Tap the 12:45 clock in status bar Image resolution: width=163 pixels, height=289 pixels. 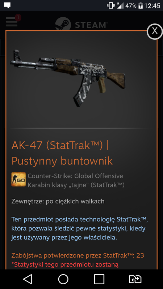coord(152,6)
